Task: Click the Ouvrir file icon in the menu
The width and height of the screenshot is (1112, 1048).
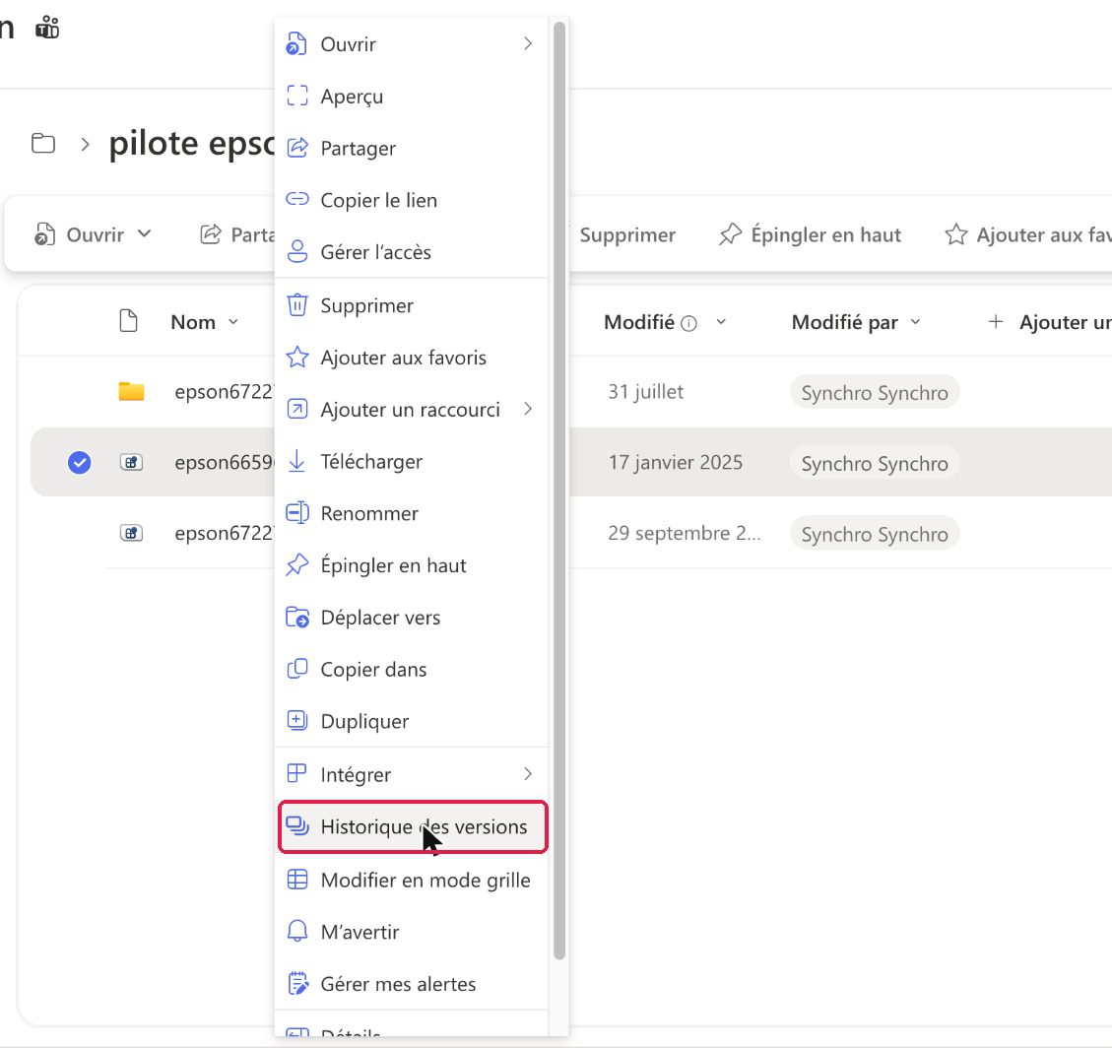Action: tap(296, 44)
